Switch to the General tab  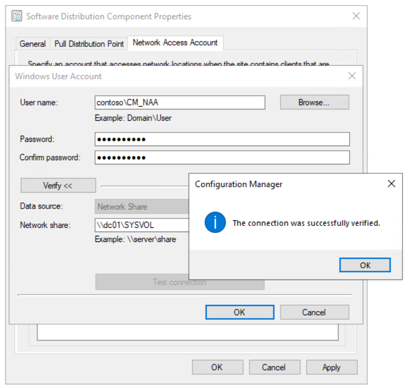click(32, 44)
